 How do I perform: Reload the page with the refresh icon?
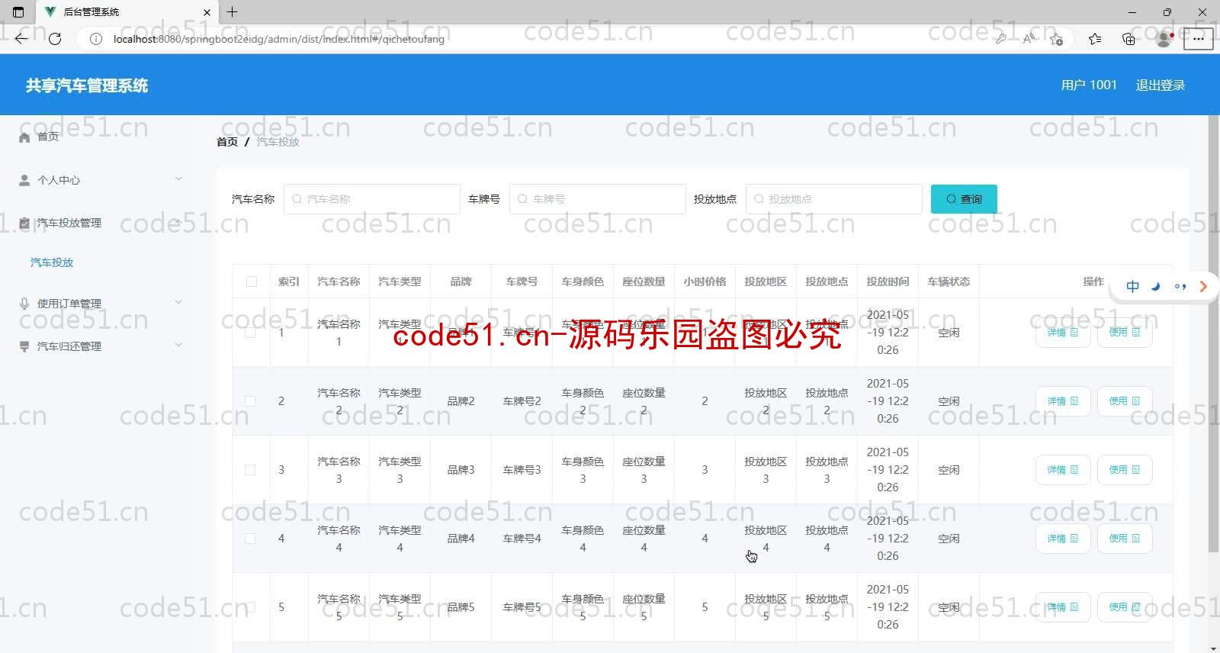(x=55, y=39)
